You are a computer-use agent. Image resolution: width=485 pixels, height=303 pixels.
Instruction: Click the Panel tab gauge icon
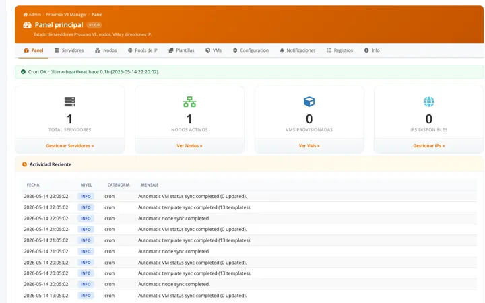(x=26, y=50)
